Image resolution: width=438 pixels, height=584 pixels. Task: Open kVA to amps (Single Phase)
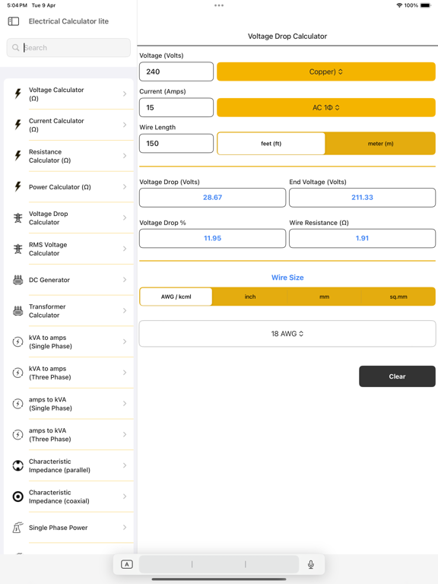[69, 341]
